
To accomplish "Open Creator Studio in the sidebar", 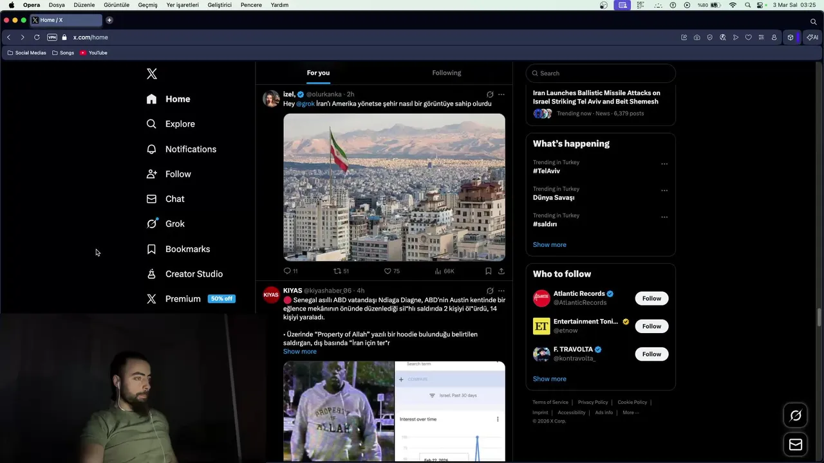I will point(185,274).
